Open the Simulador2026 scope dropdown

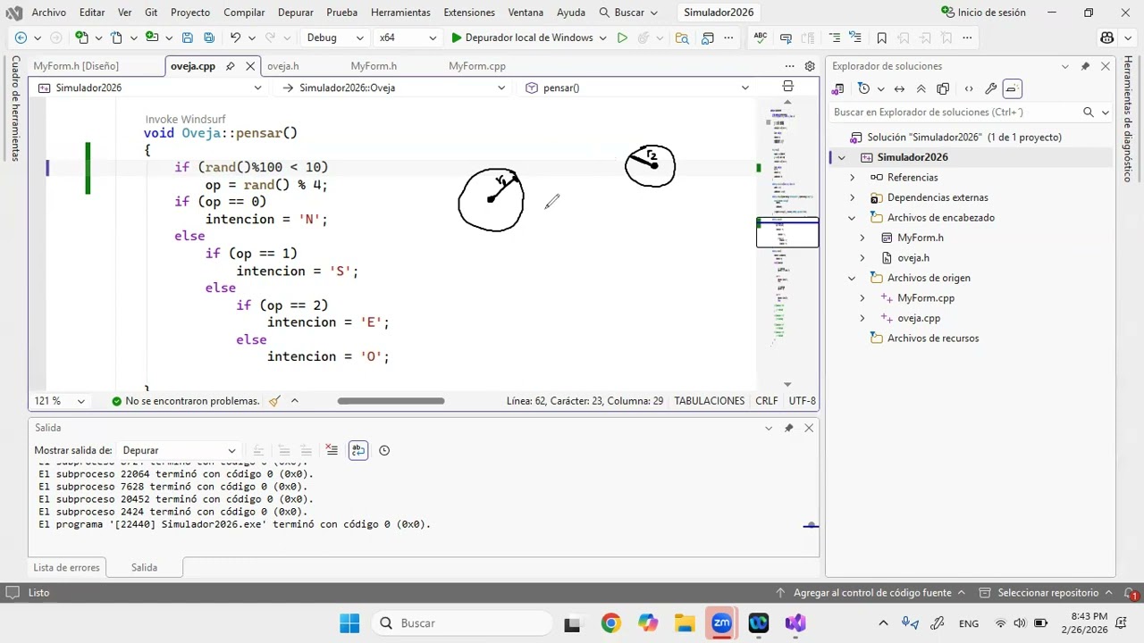point(150,88)
